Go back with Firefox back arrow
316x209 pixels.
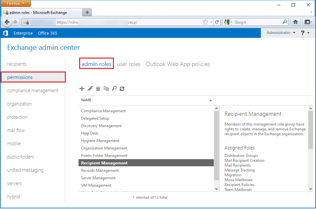click(7, 22)
